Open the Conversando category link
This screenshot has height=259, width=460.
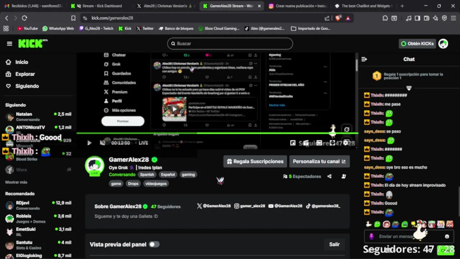click(x=122, y=174)
